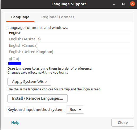This screenshot has height=130, width=137.
Task: Select the 한국어 language entry
Action: pyautogui.click(x=69, y=59)
